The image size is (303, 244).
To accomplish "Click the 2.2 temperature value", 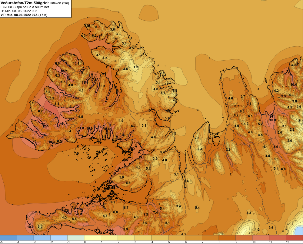I will 292,129.
